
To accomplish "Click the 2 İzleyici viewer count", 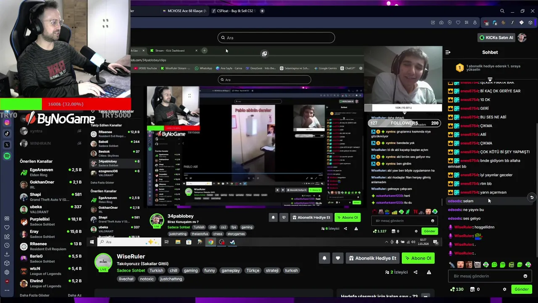I will click(x=396, y=272).
